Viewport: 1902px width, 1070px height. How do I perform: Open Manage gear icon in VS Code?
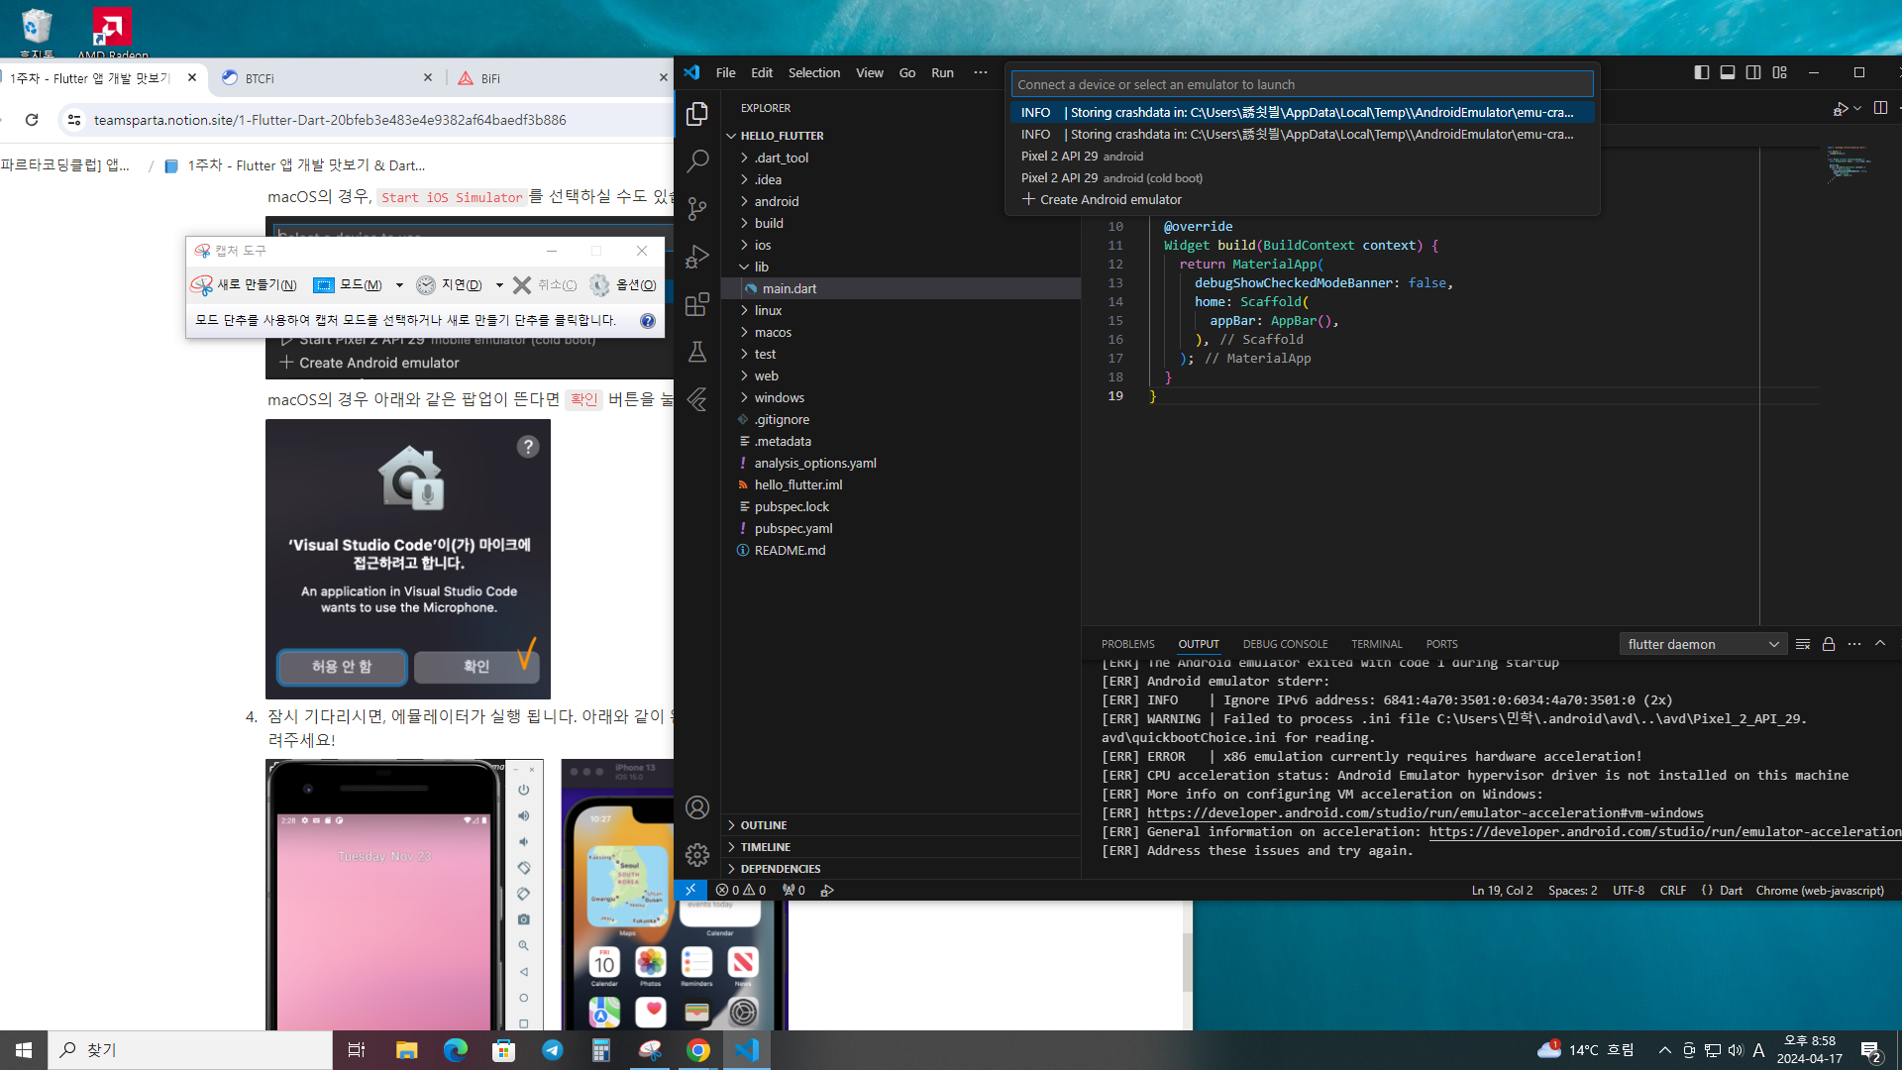click(x=697, y=855)
